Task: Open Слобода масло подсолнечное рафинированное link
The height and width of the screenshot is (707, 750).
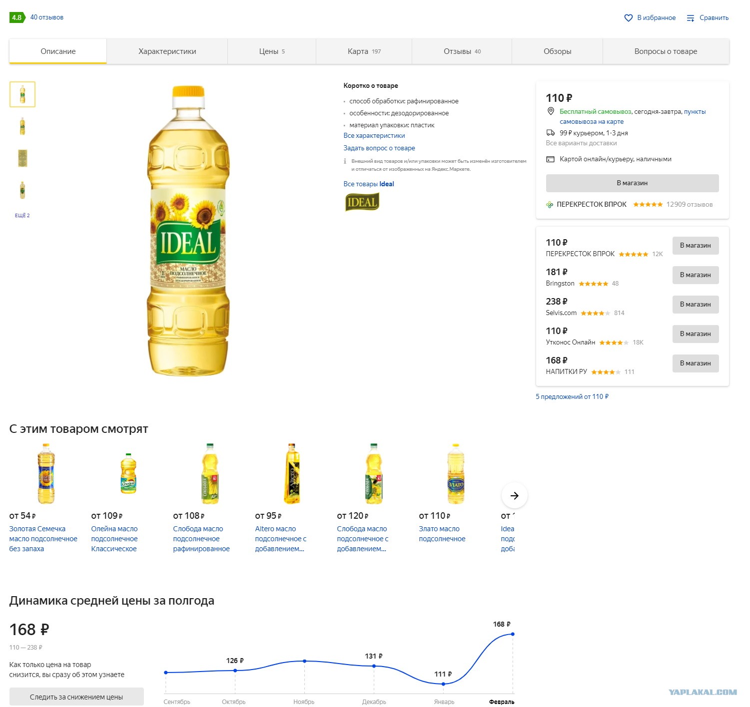Action: pyautogui.click(x=201, y=539)
